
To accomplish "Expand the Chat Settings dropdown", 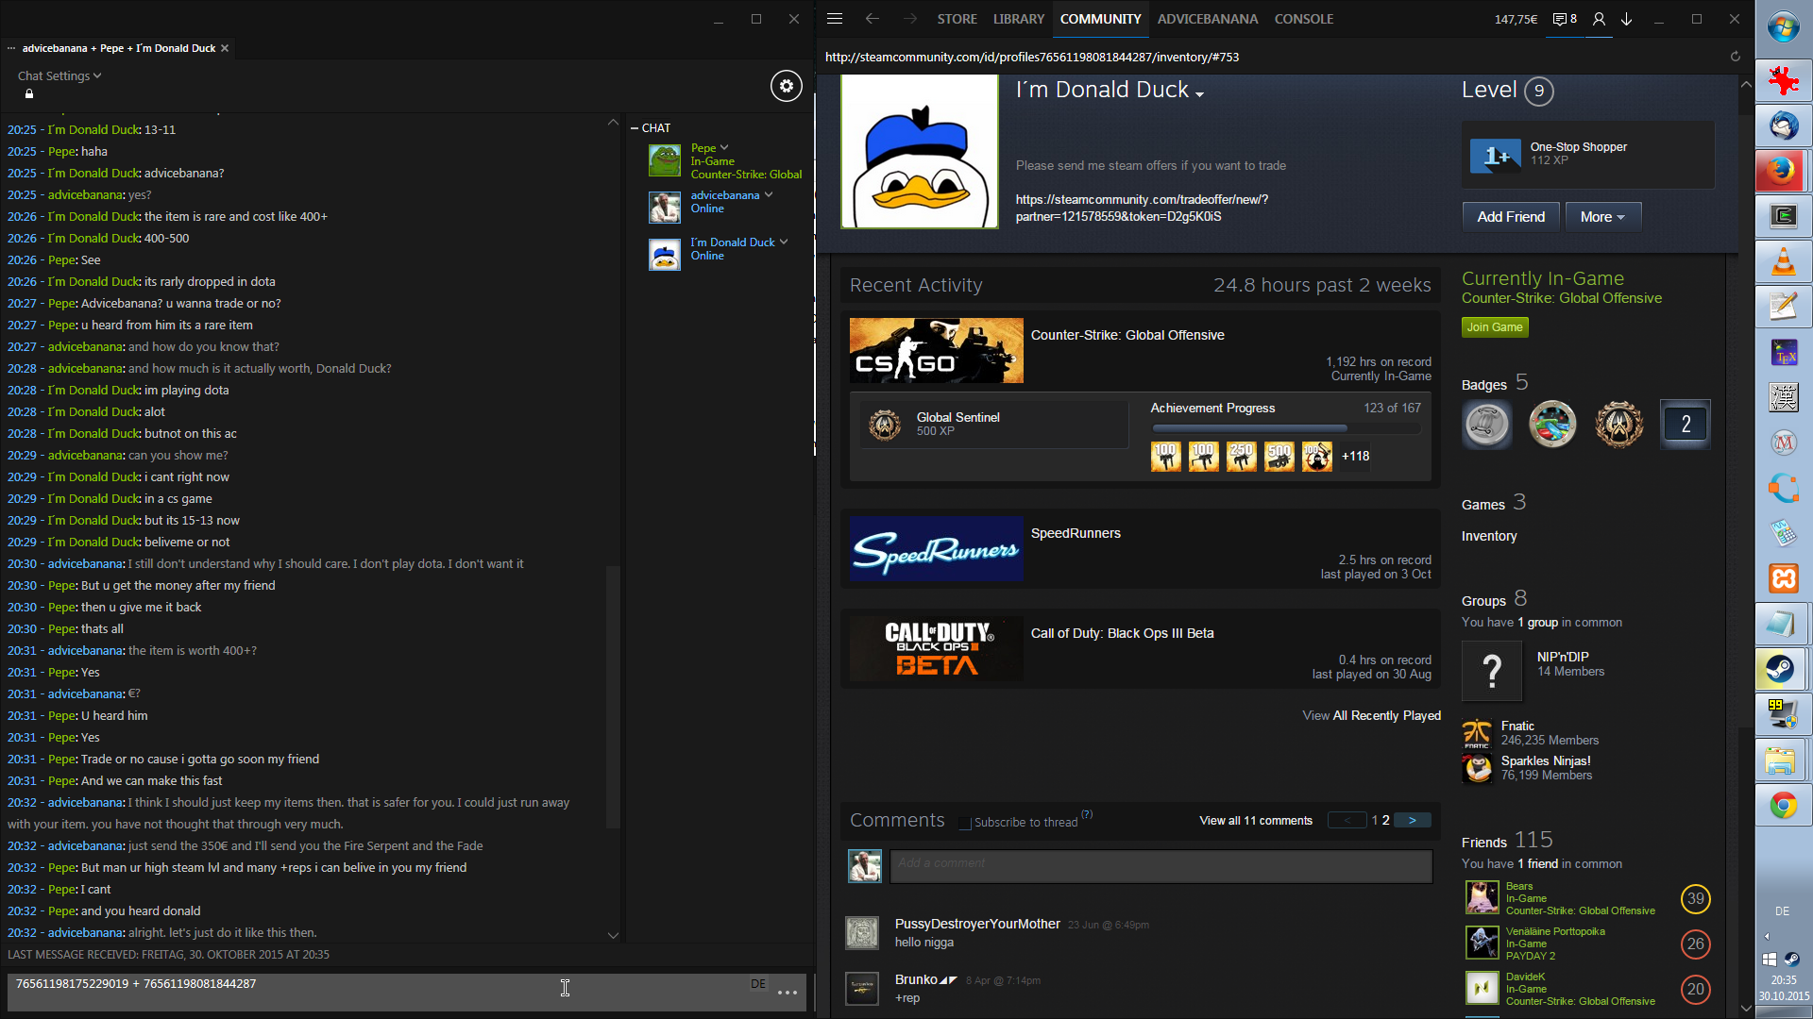I will (x=59, y=75).
